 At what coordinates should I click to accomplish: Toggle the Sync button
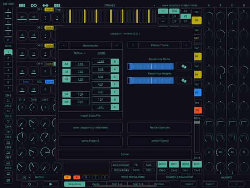click(26, 82)
